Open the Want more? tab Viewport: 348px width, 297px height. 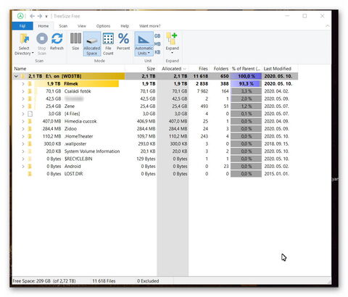pyautogui.click(x=149, y=26)
